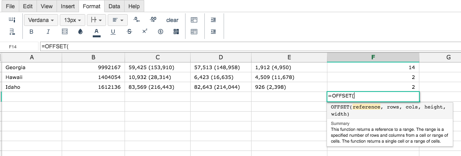
Task: Expand the horizontal alignment dropdown
Action: tap(118, 20)
